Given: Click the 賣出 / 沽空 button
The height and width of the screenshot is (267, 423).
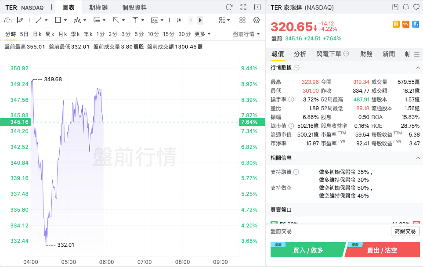Looking at the screenshot, I should click(x=382, y=250).
